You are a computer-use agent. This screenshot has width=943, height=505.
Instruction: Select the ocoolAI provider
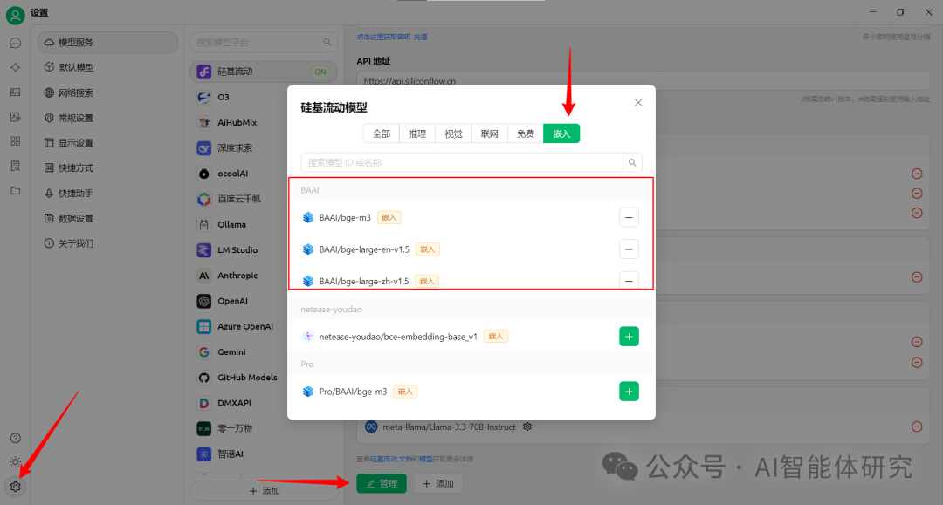[x=264, y=174]
